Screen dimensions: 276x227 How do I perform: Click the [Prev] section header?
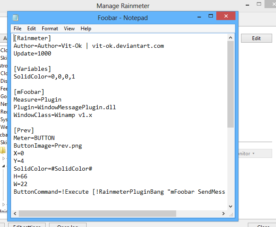point(24,130)
